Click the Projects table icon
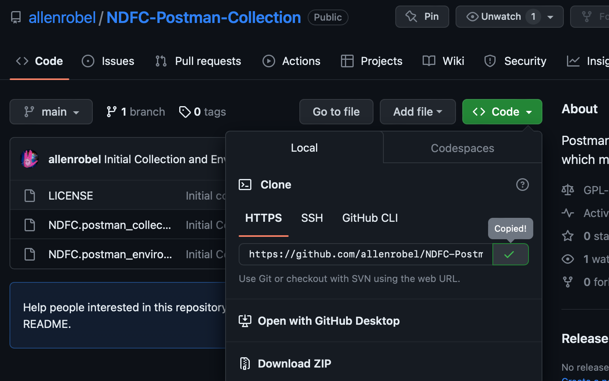This screenshot has width=609, height=381. (347, 61)
